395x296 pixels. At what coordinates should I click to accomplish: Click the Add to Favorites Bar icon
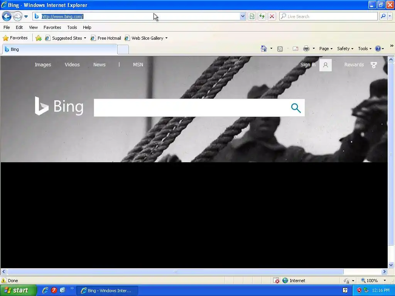click(39, 38)
